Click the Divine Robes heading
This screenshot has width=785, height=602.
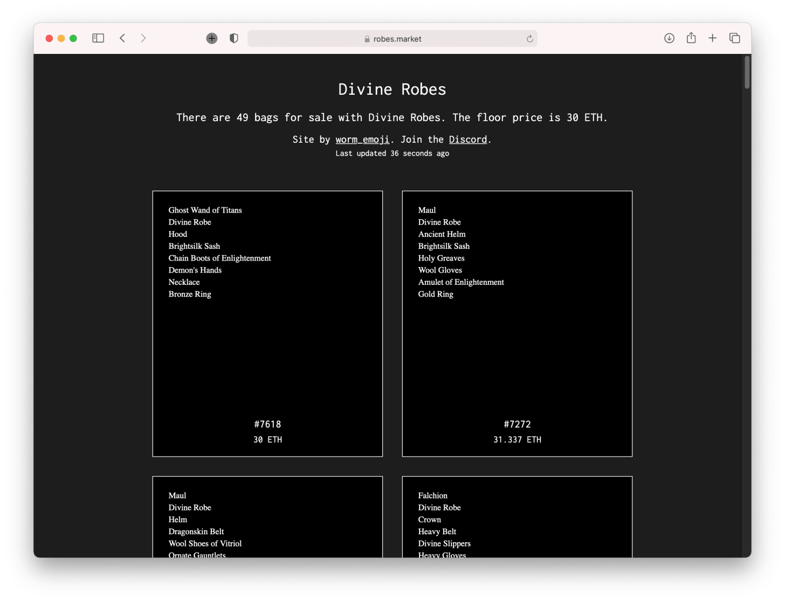tap(392, 89)
